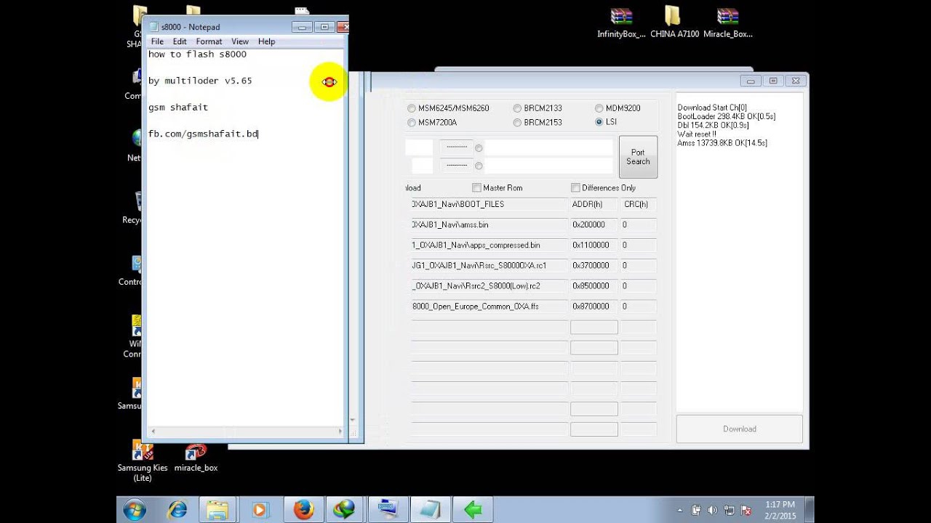Viewport: 931px width, 523px height.
Task: Select MSM6245/MSM6260 radio button
Action: pos(412,108)
